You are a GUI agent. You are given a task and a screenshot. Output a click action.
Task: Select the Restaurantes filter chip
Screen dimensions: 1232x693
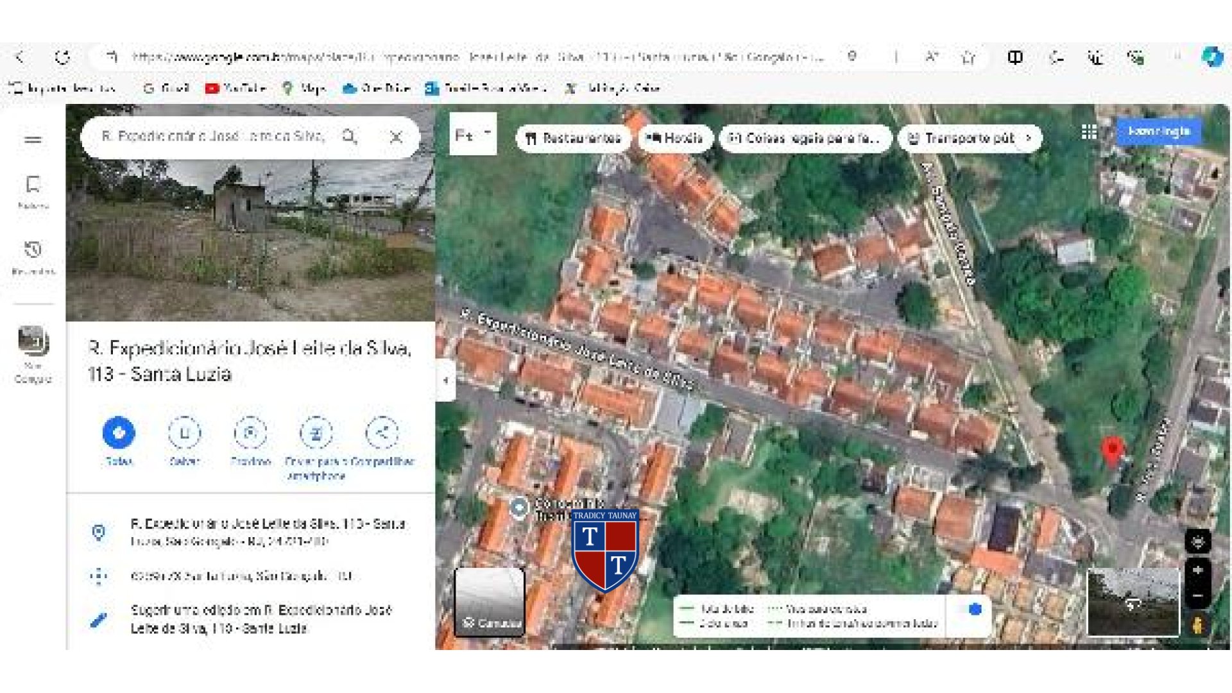click(573, 138)
